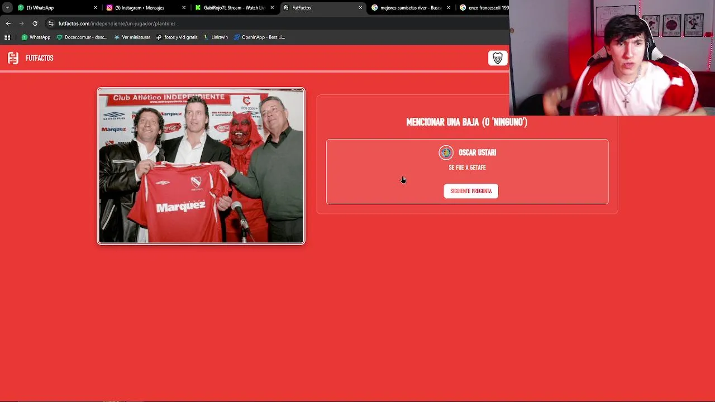Close the GabiRojo7L Stream tab

pyautogui.click(x=272, y=8)
